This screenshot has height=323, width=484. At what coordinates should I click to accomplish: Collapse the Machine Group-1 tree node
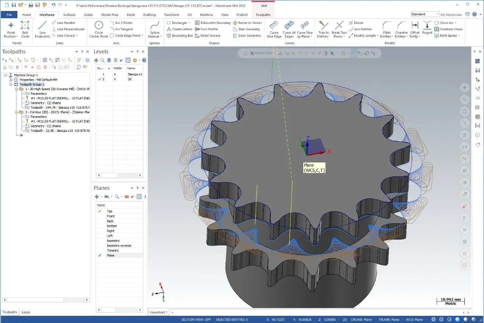point(6,75)
